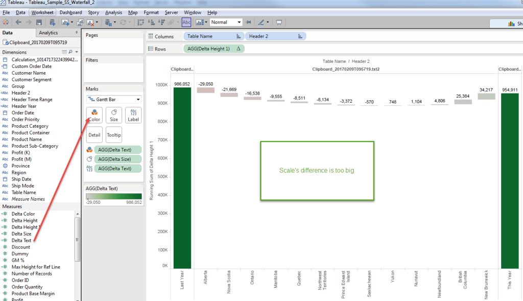Click the pause auto updates icon
The image size is (523, 301).
[x=108, y=22]
